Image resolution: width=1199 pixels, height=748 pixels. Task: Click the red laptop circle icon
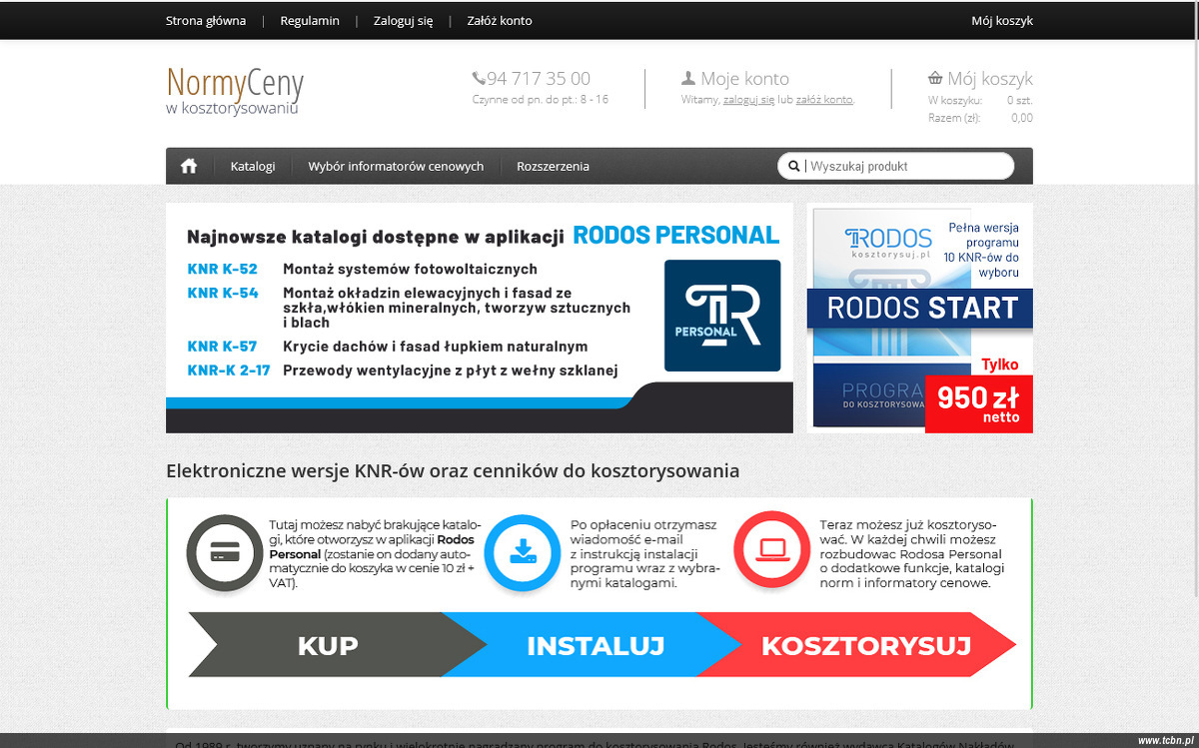pos(771,550)
